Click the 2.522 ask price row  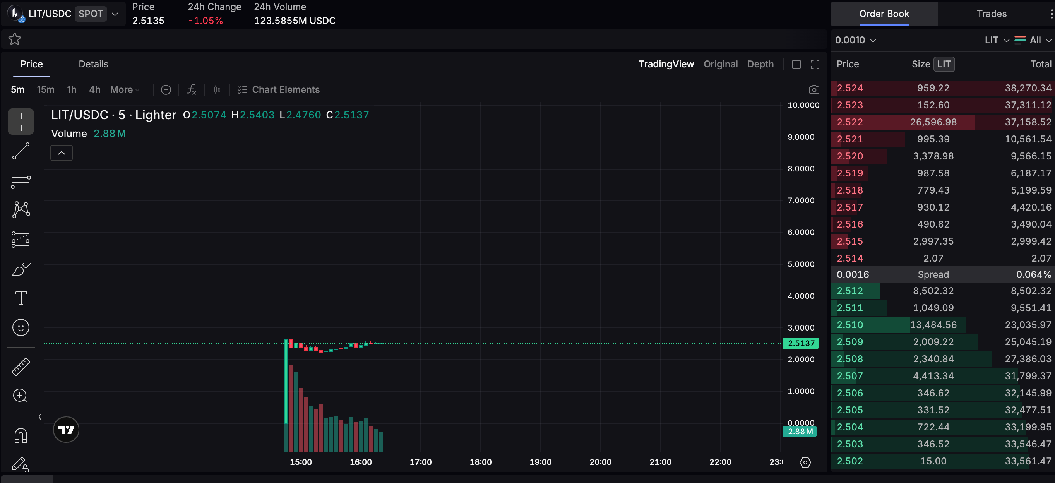pos(850,122)
